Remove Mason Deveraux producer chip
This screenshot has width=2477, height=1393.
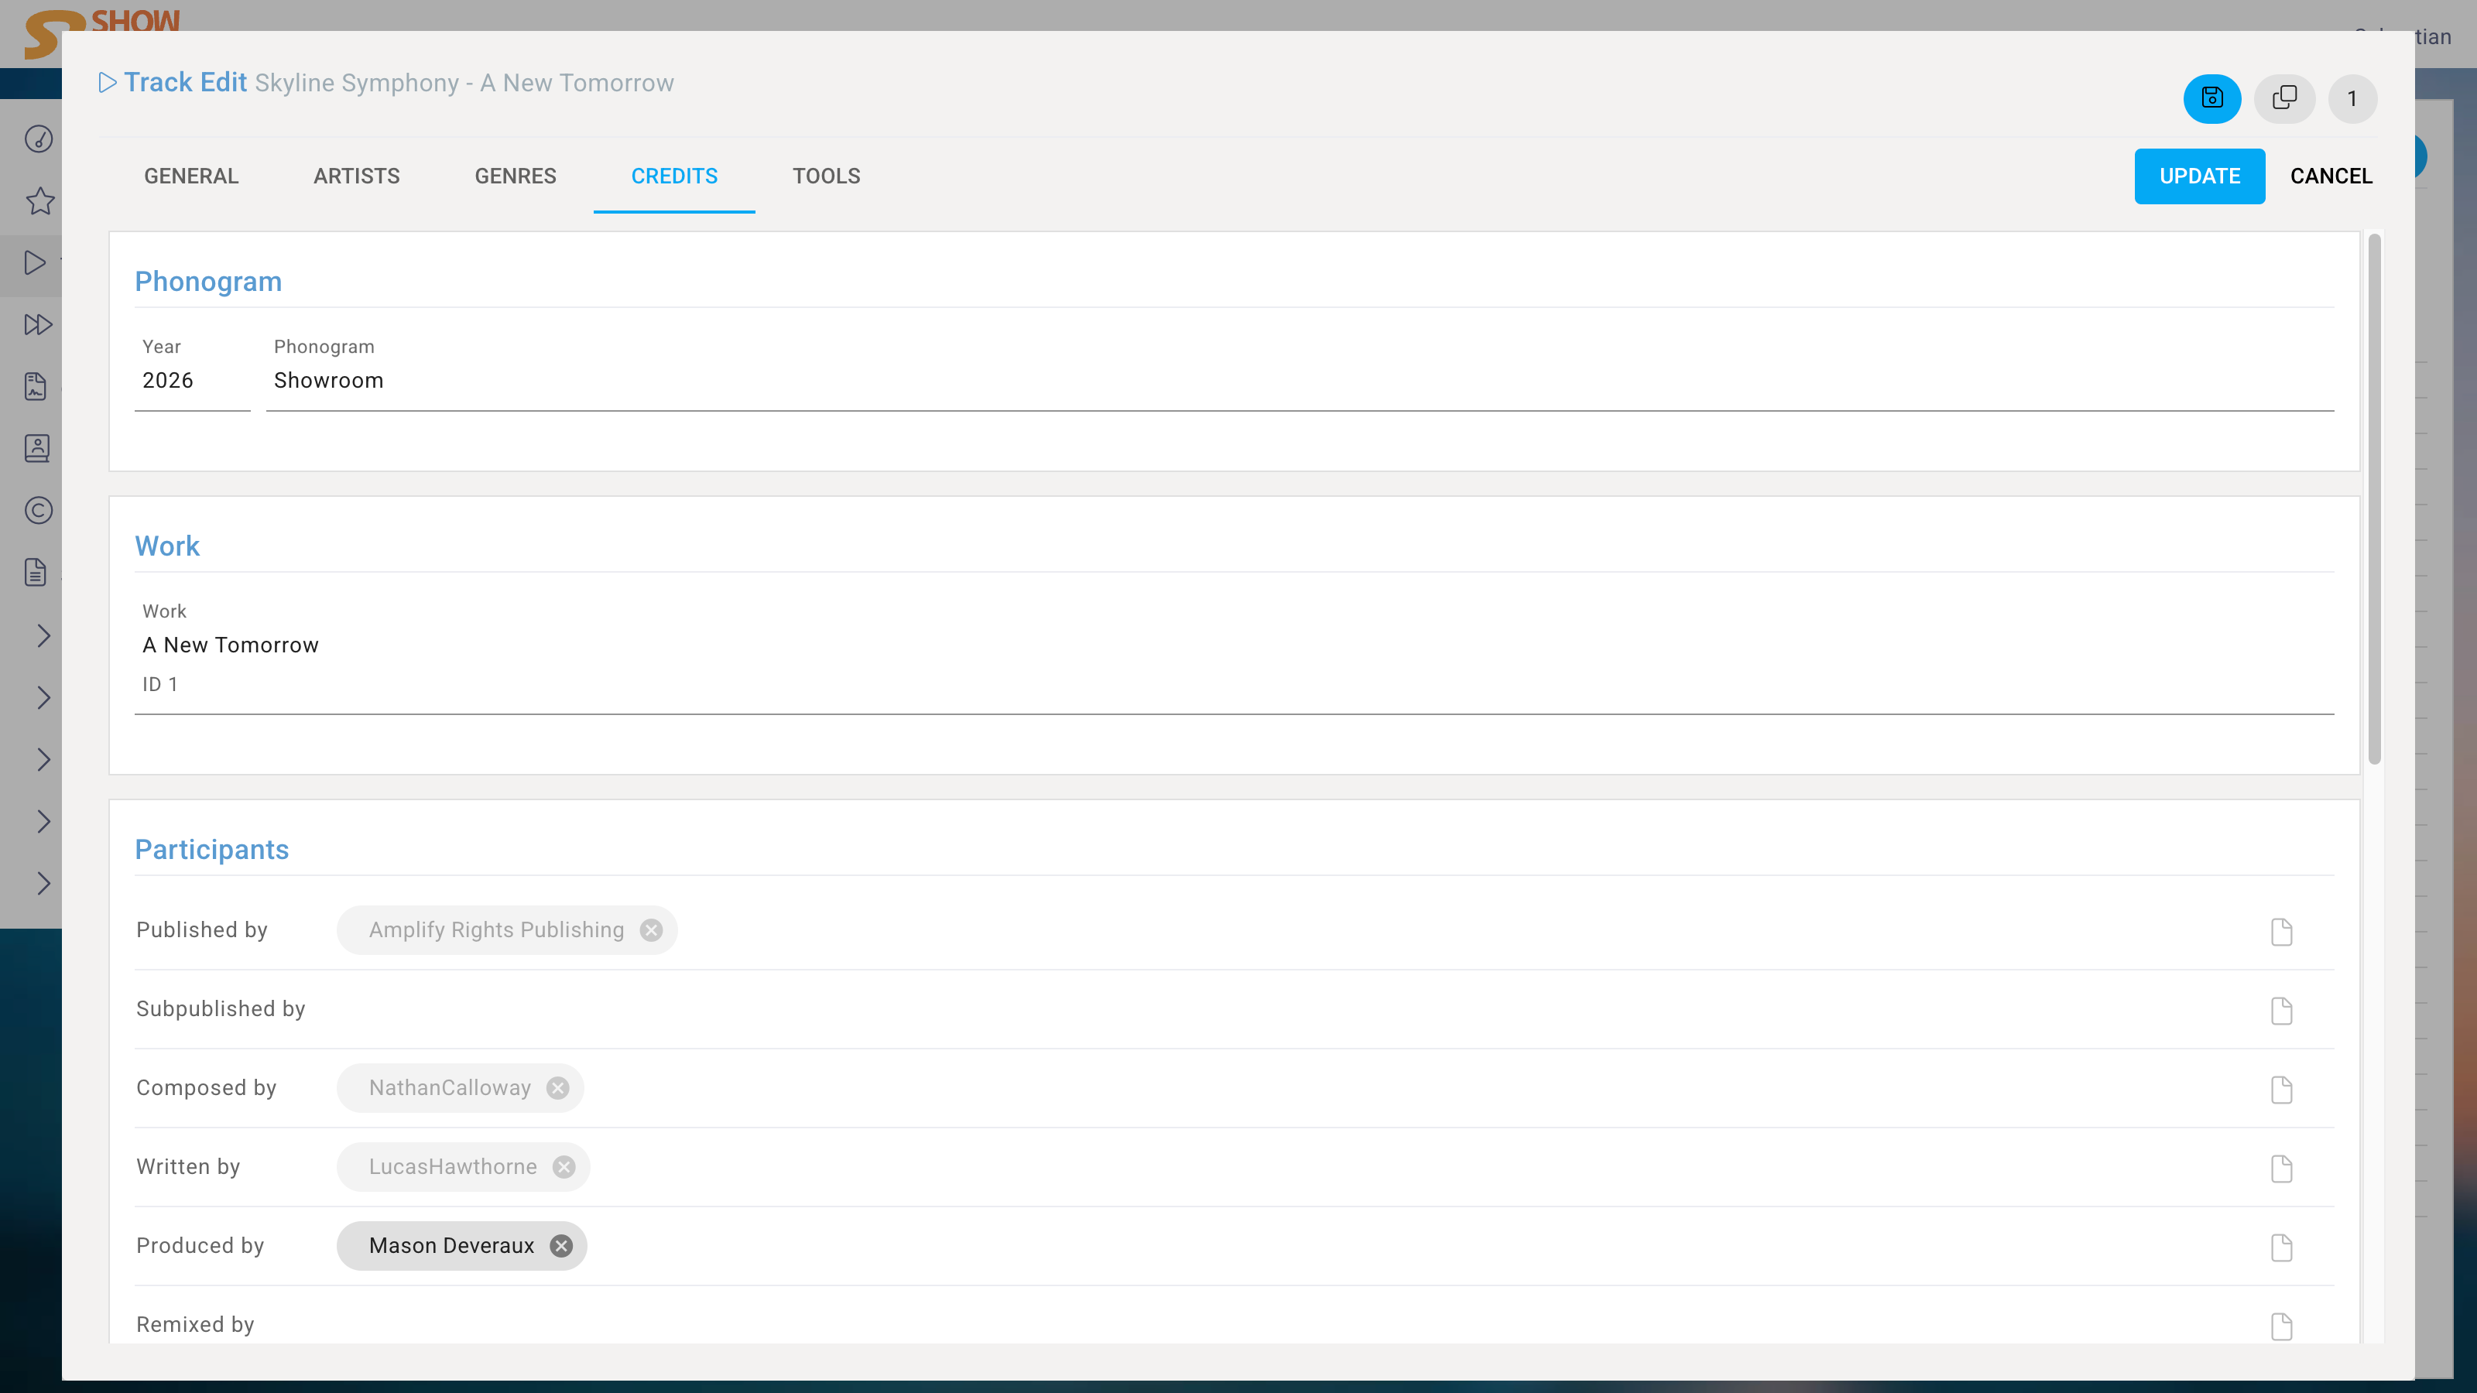pyautogui.click(x=560, y=1245)
